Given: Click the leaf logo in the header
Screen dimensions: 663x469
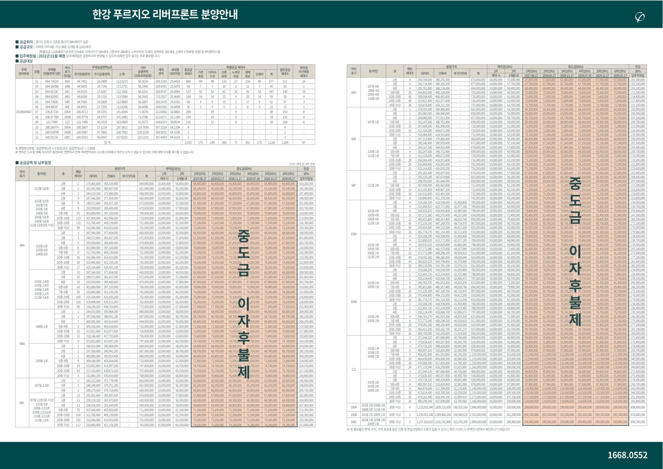Looking at the screenshot, I should pos(640,17).
